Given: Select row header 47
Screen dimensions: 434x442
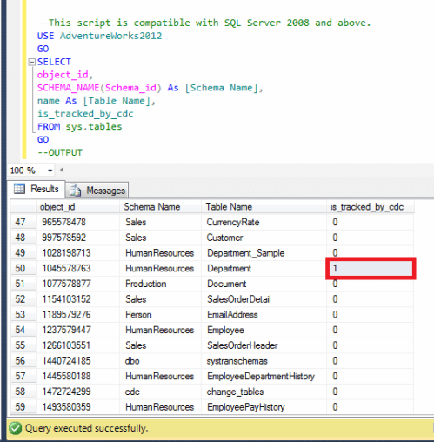Looking at the screenshot, I should point(23,222).
